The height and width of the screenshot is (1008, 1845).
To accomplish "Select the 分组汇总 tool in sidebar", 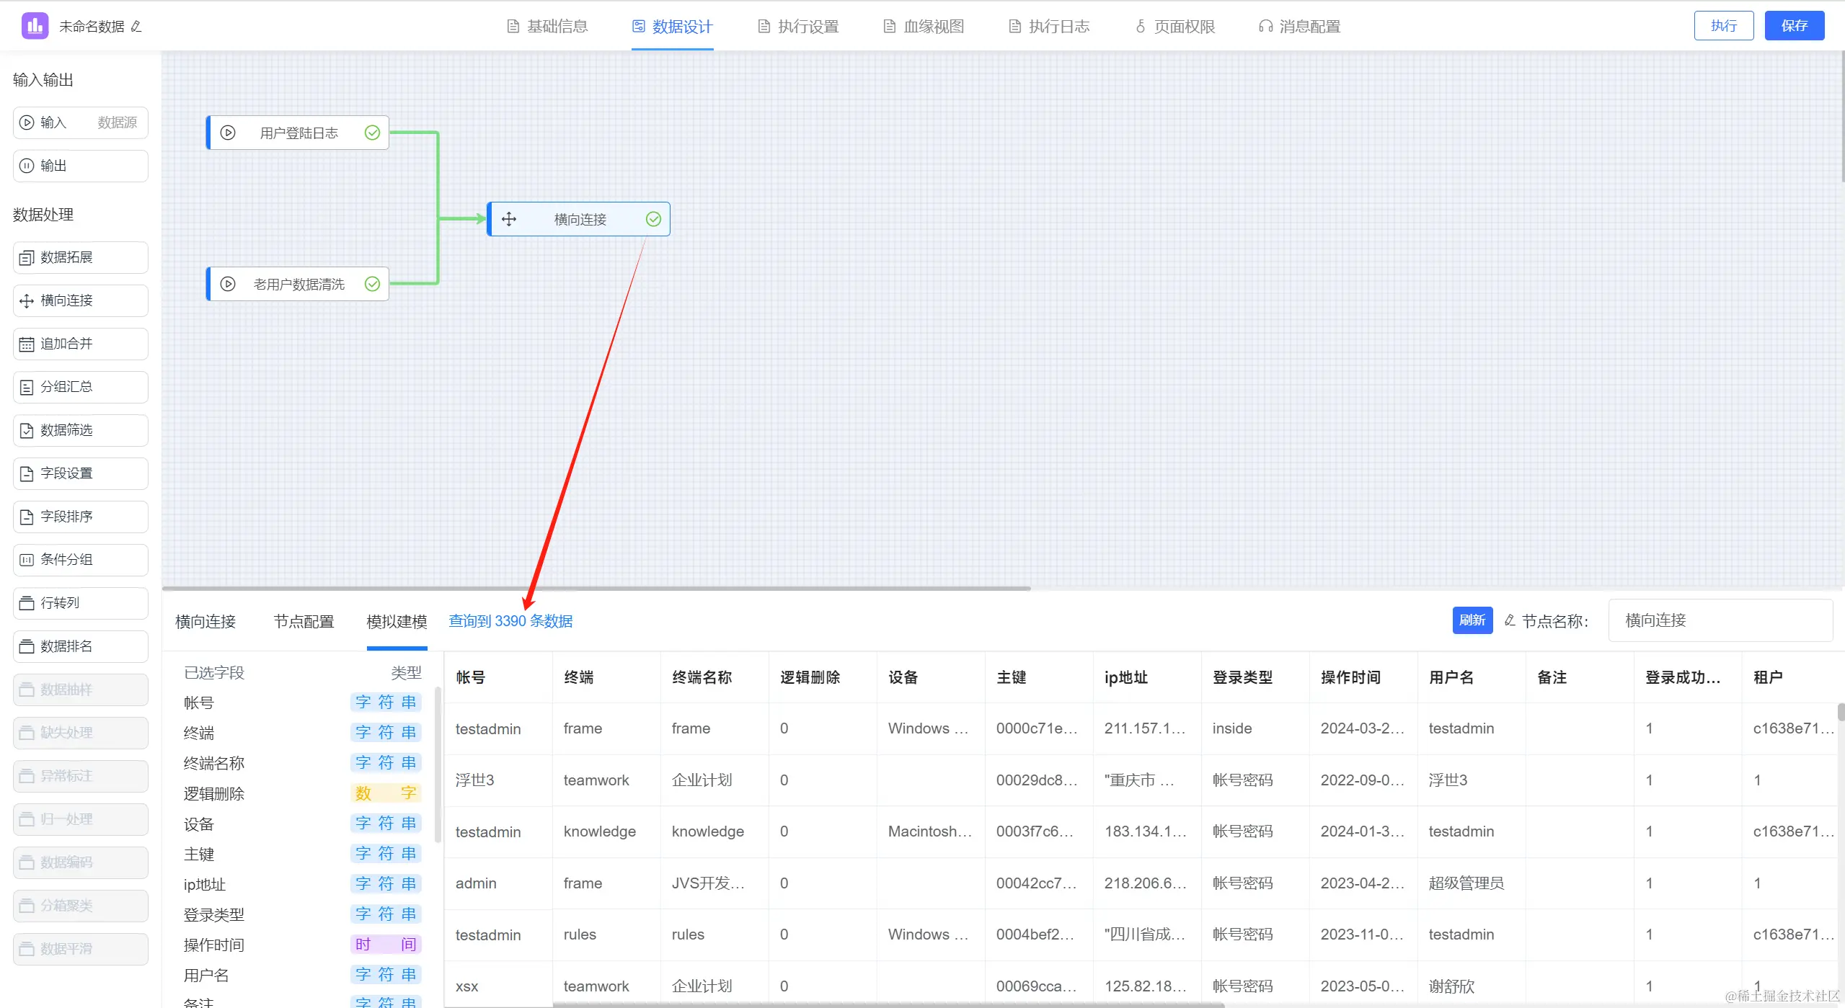I will [x=80, y=387].
